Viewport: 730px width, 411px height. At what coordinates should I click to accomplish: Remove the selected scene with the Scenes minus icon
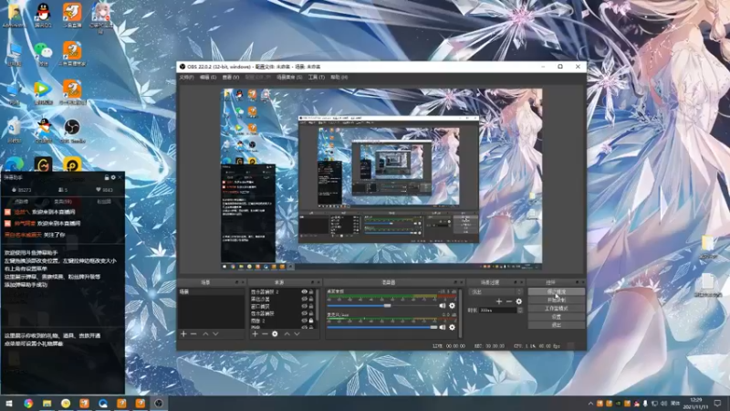(x=193, y=334)
